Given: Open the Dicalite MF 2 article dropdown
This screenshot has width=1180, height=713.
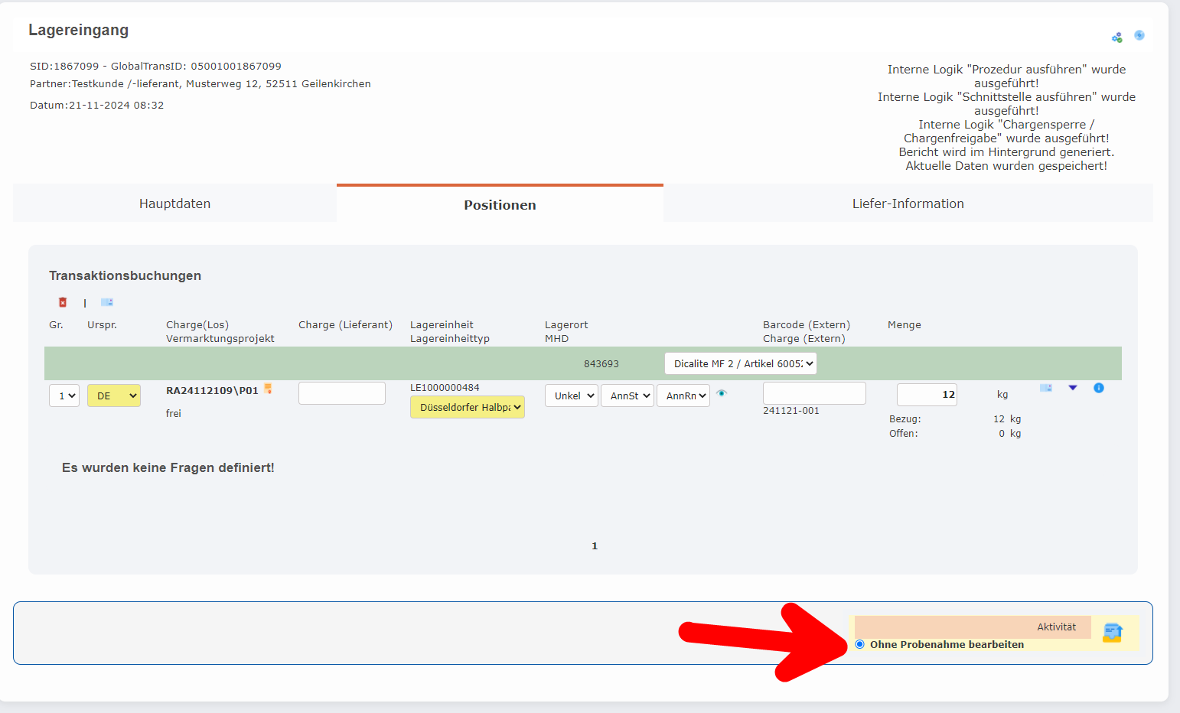Looking at the screenshot, I should point(740,363).
